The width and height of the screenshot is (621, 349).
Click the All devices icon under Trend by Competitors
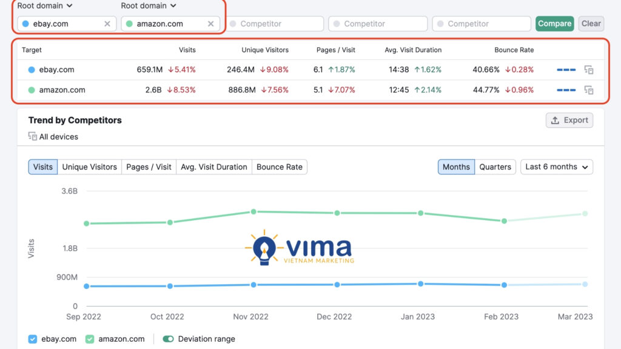click(33, 136)
